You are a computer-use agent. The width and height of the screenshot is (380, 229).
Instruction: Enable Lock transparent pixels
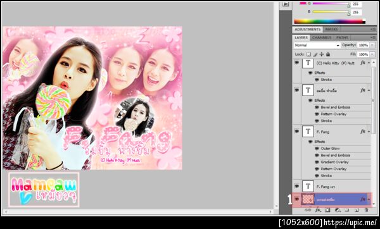click(x=308, y=54)
